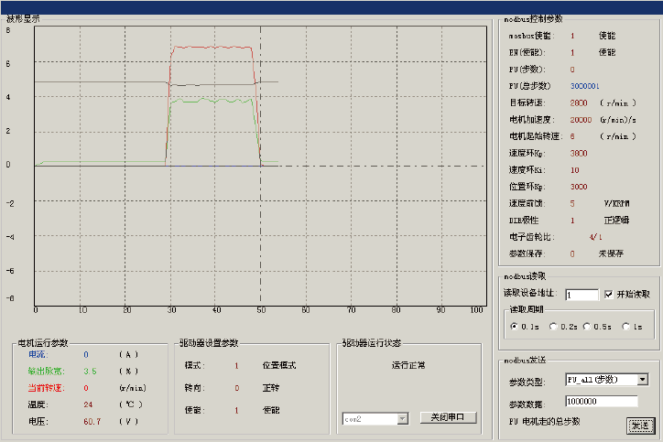The width and height of the screenshot is (663, 442).
Task: Click the 电机加速度 value 20000
Action: (580, 119)
